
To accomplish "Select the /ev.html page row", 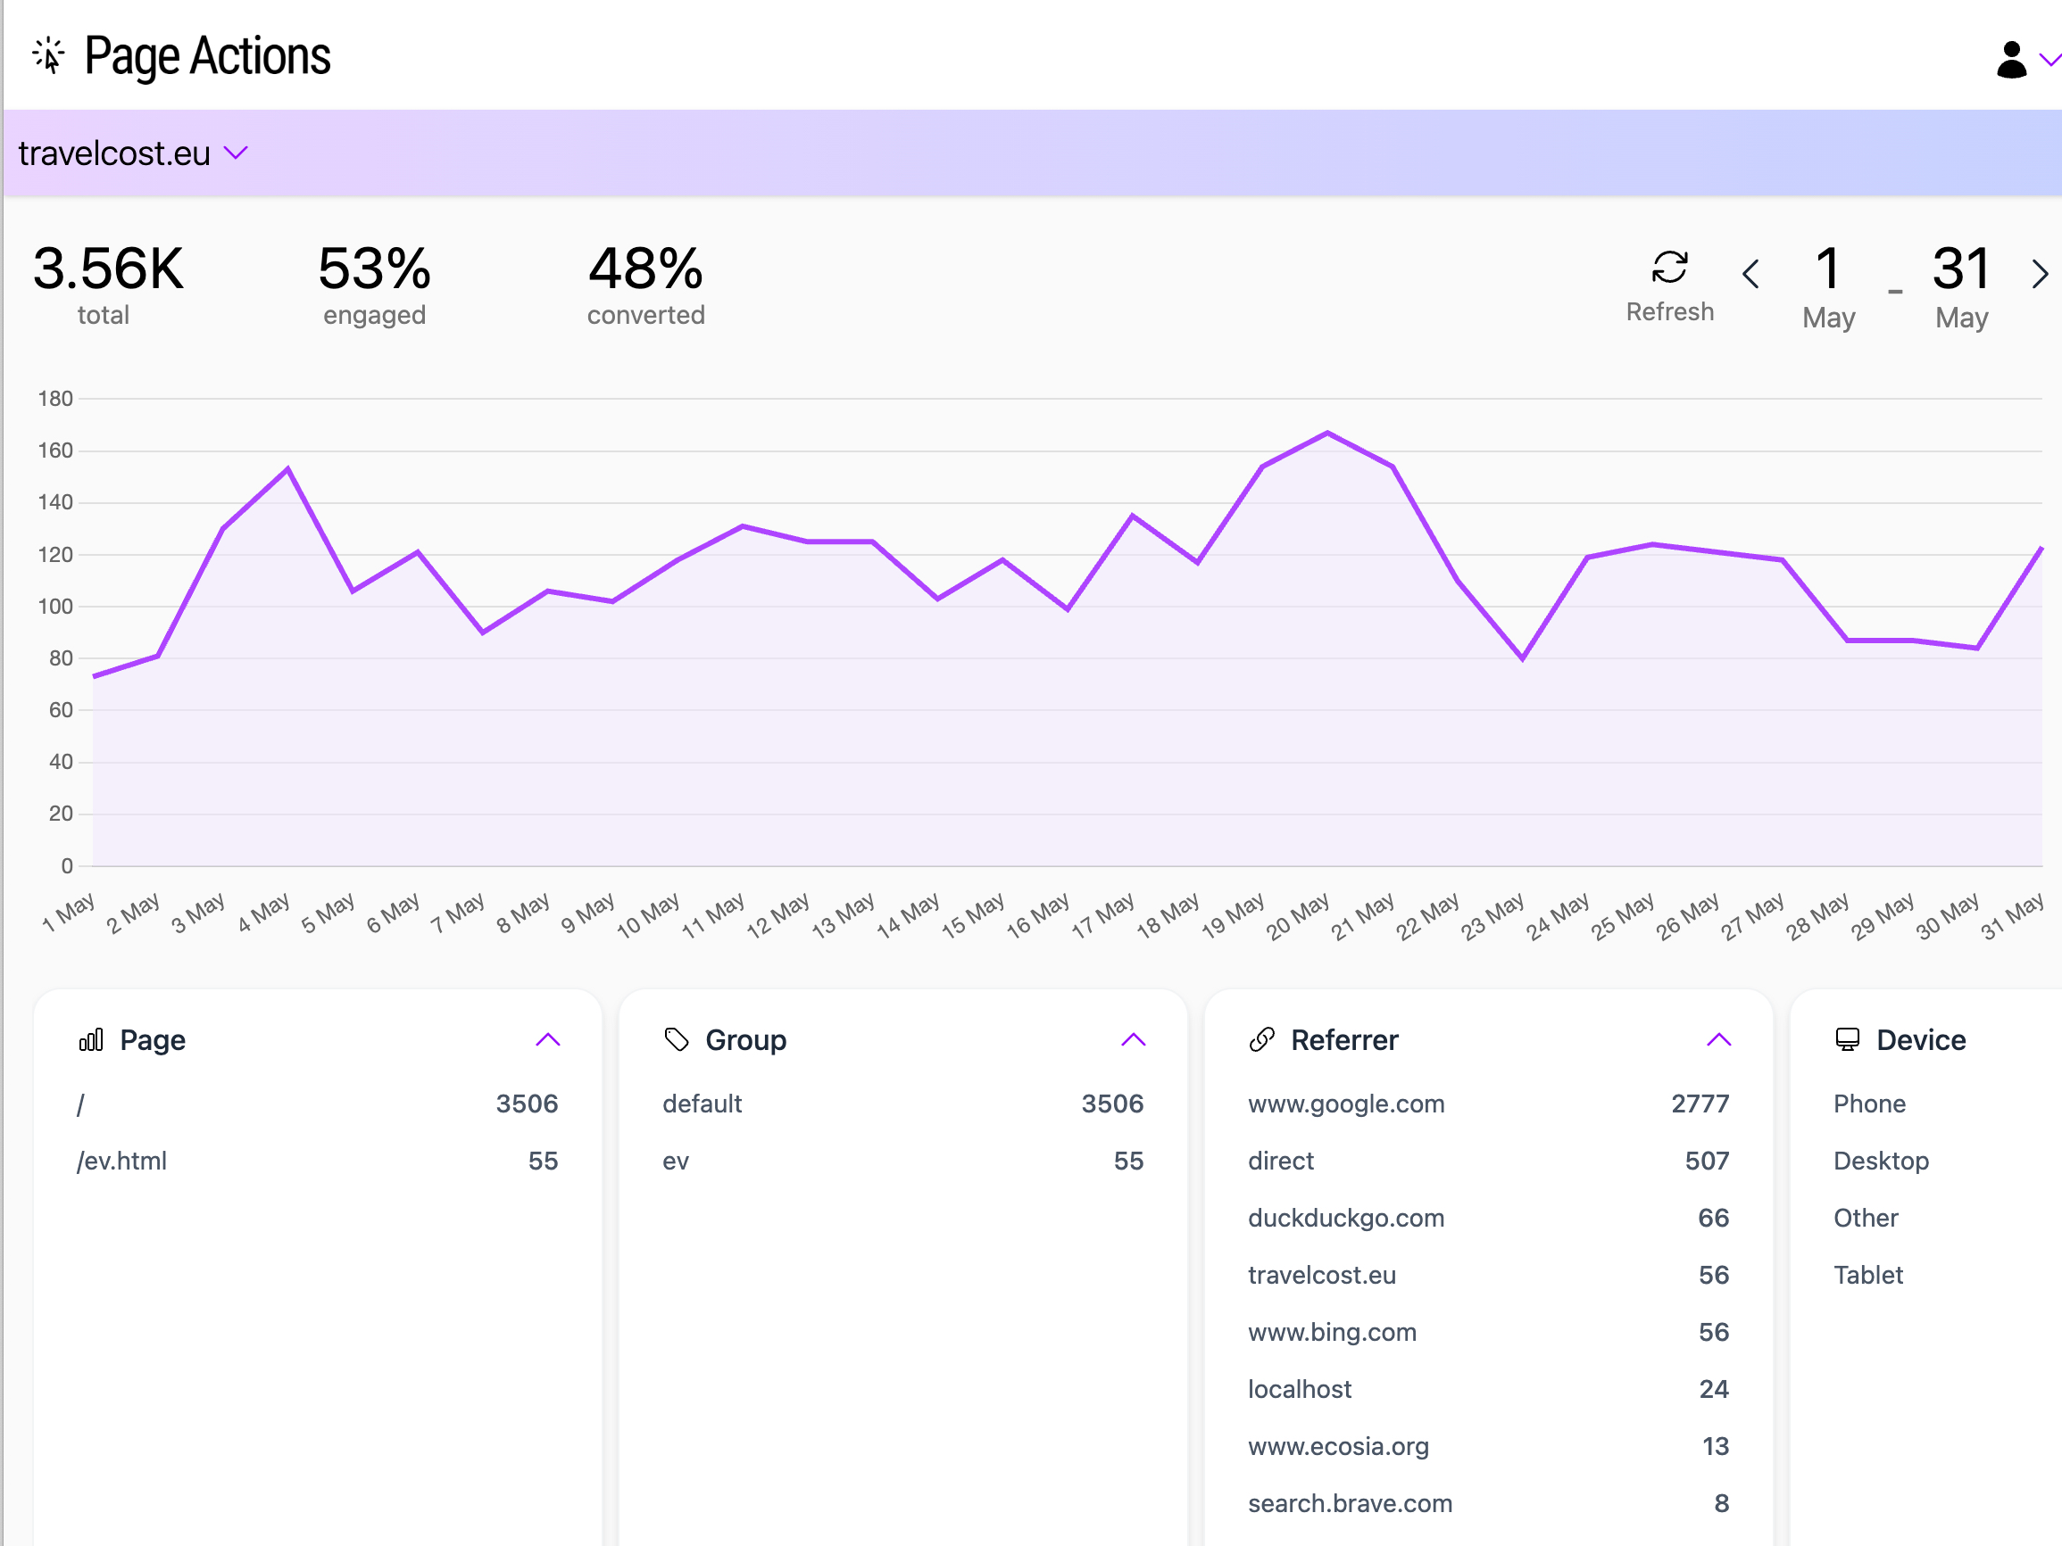I will click(x=318, y=1162).
